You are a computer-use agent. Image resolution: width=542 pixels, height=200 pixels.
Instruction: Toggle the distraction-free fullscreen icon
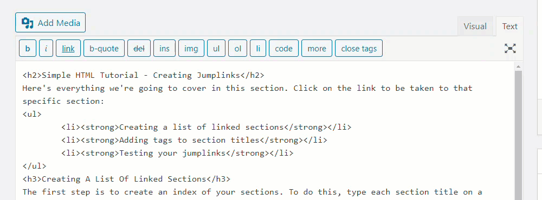tap(510, 48)
